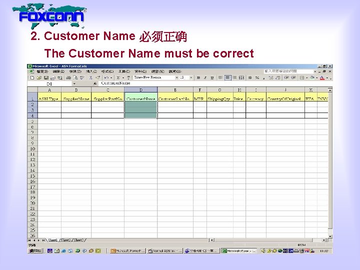Select the column D header
This screenshot has height=270, width=360.
pyautogui.click(x=140, y=90)
